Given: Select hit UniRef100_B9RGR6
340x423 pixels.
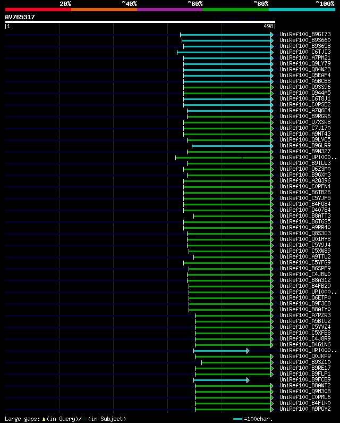Looking at the screenshot, I should pos(305,117).
